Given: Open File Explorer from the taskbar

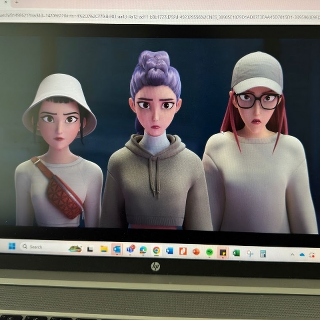Looking at the screenshot, I should click(x=104, y=249).
